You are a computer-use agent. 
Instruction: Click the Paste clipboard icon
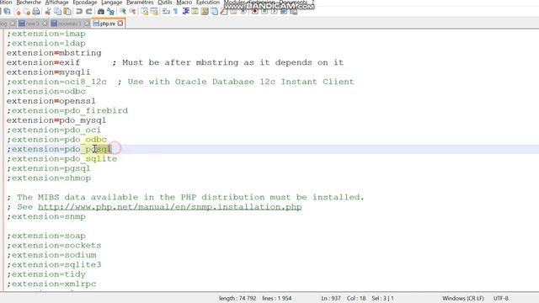(67, 11)
